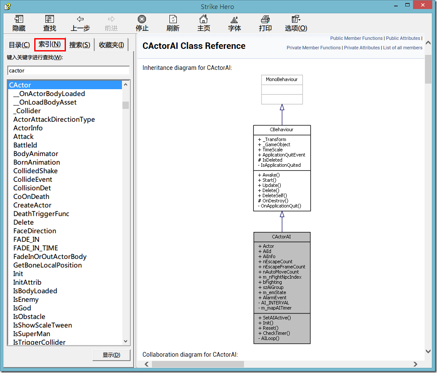This screenshot has height=373, width=437.
Task: Select the Attack index entry
Action: coord(24,136)
